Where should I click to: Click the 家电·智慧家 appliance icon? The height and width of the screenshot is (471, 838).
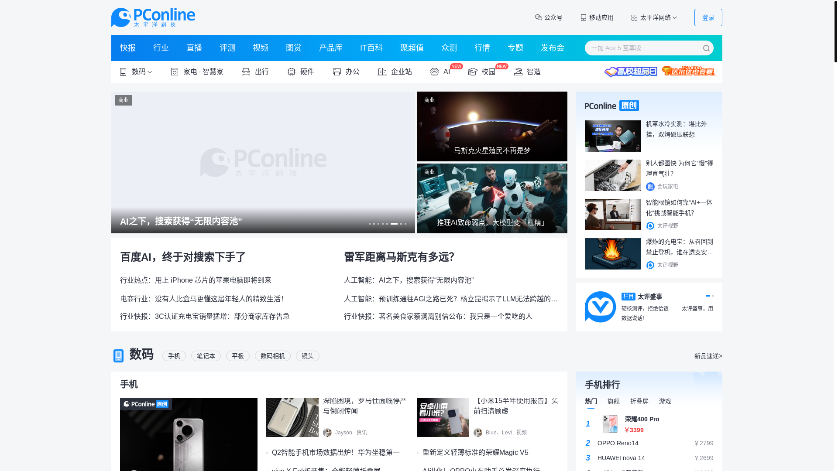(175, 72)
